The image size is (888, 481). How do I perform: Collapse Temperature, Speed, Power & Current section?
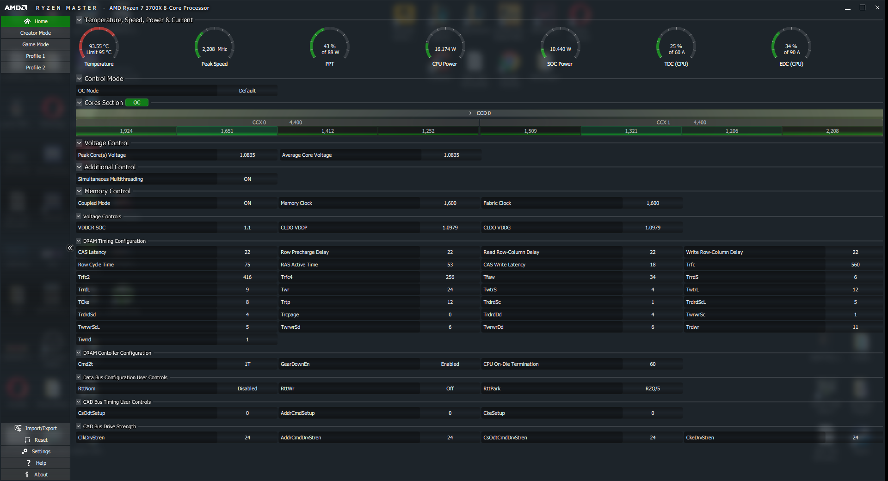[79, 20]
